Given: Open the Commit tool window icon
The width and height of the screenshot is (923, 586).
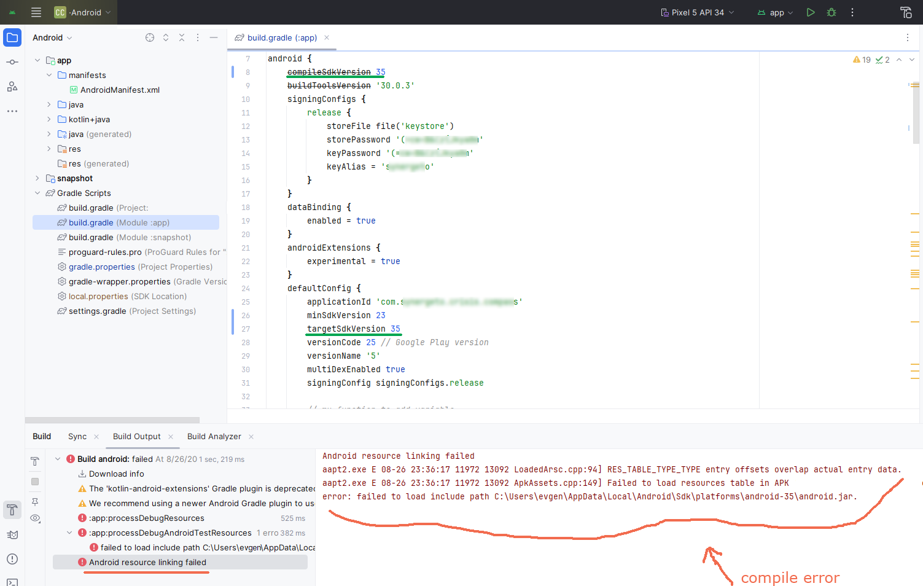Looking at the screenshot, I should 12,62.
